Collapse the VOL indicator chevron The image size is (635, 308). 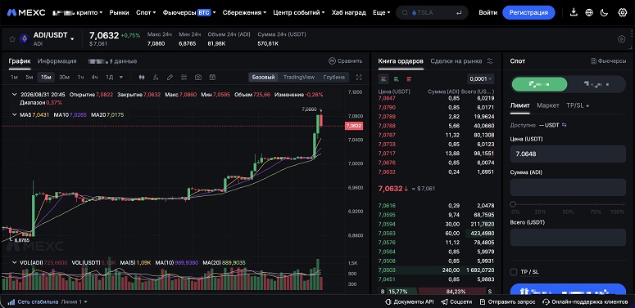pyautogui.click(x=14, y=262)
